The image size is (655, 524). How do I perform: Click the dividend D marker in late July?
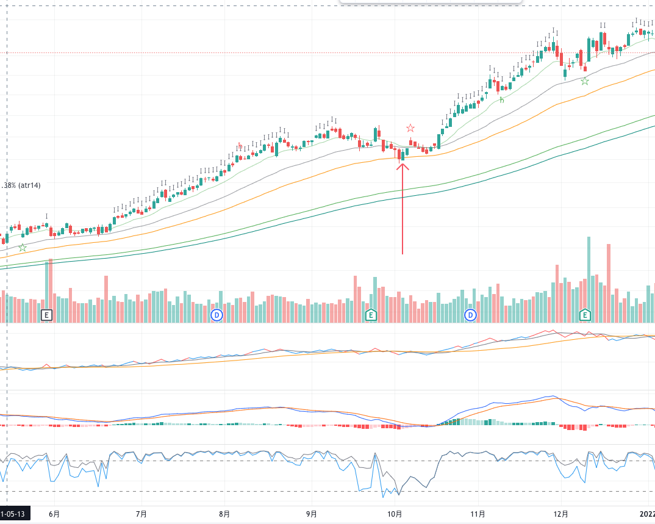pos(217,315)
